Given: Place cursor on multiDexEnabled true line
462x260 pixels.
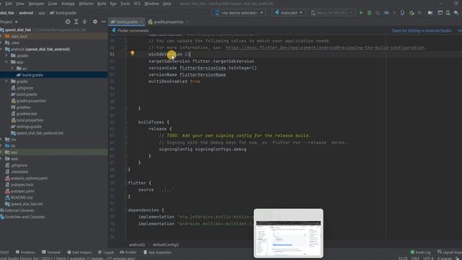Looking at the screenshot, I should point(174,82).
